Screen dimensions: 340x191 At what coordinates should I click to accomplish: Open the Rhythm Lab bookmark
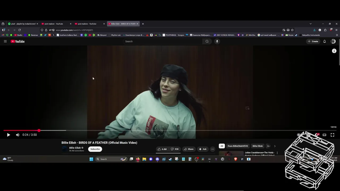(x=114, y=35)
